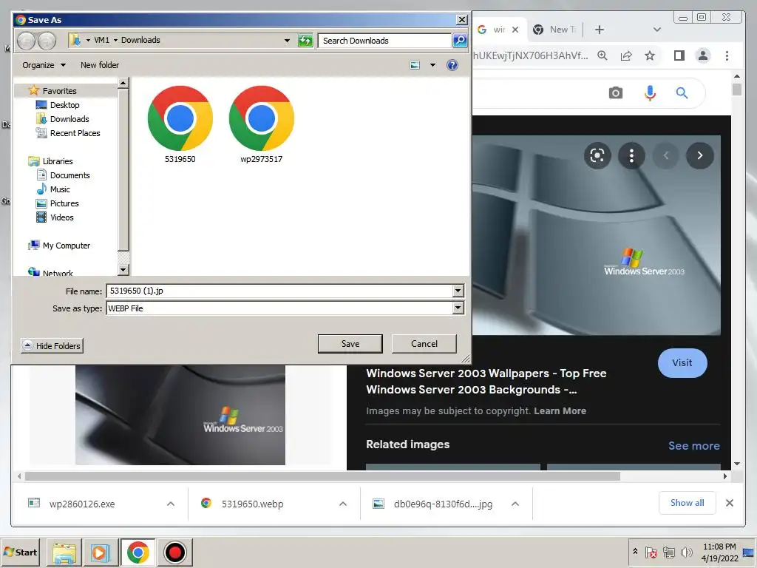
Task: Open Save As dialog help icon
Action: pyautogui.click(x=452, y=65)
